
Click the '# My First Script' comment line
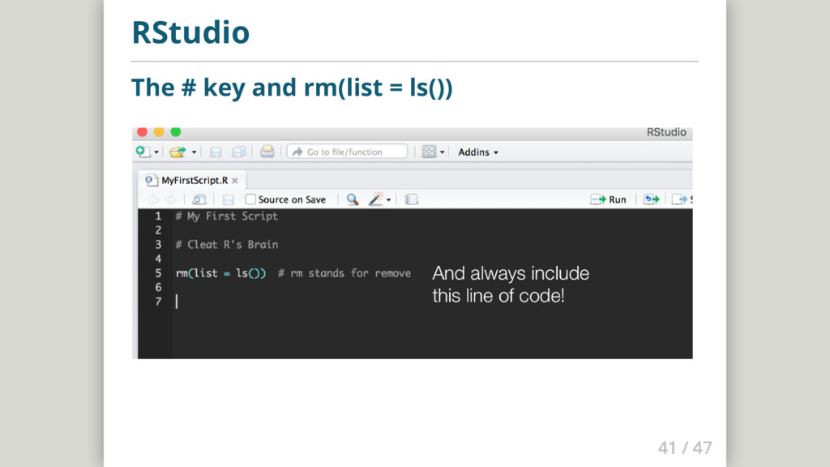(x=227, y=216)
